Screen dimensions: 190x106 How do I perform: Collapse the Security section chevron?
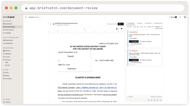(x=22, y=60)
